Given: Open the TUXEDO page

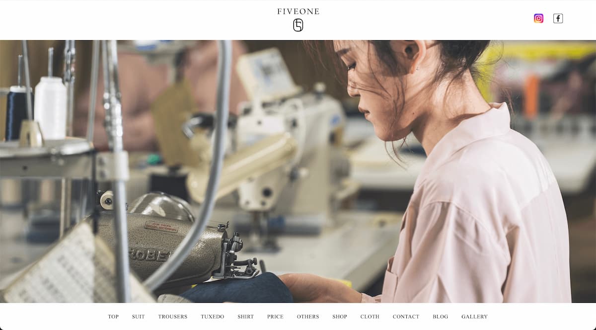Looking at the screenshot, I should pyautogui.click(x=213, y=317).
